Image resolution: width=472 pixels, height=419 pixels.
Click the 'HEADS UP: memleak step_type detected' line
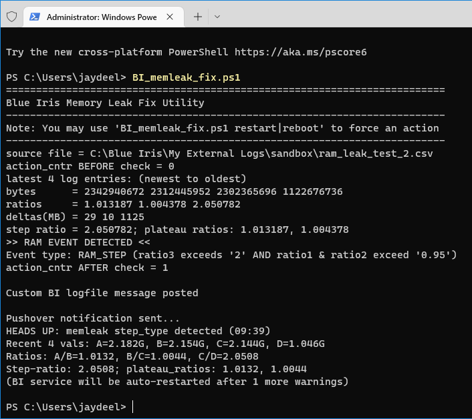pyautogui.click(x=138, y=331)
